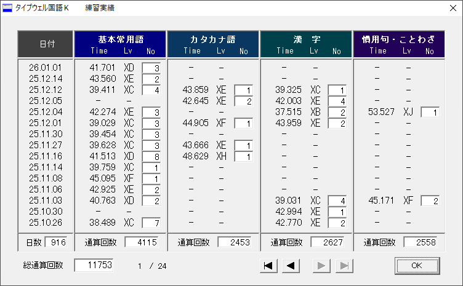This screenshot has width=463, height=286.
Task: Go to the first page of records
Action: pos(268,266)
